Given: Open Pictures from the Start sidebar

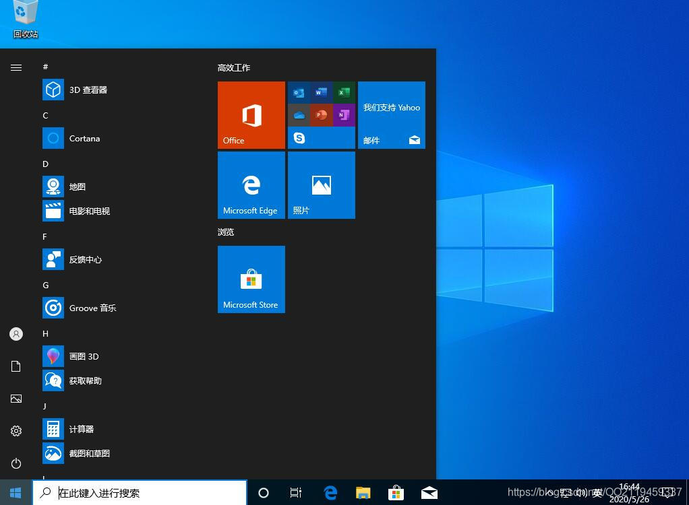Looking at the screenshot, I should coord(16,399).
